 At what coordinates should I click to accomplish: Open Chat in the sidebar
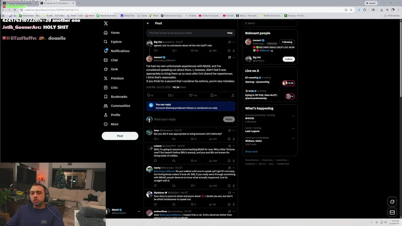(111, 60)
